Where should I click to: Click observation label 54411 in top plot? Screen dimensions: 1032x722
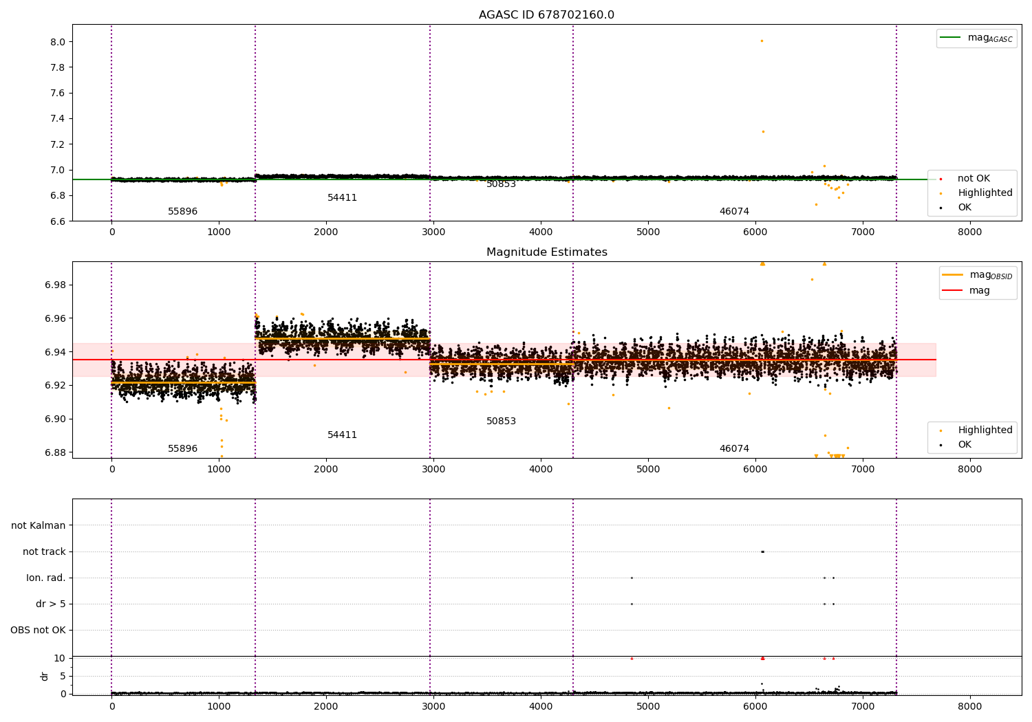[x=342, y=198]
